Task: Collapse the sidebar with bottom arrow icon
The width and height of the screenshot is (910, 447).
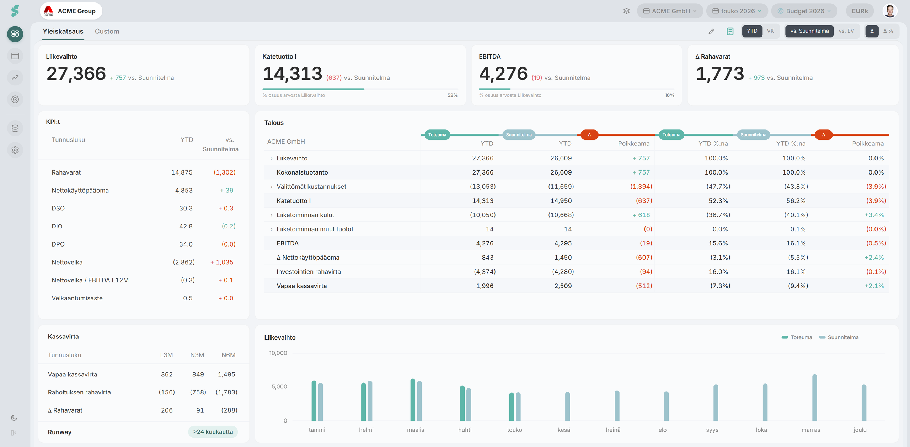Action: tap(14, 432)
